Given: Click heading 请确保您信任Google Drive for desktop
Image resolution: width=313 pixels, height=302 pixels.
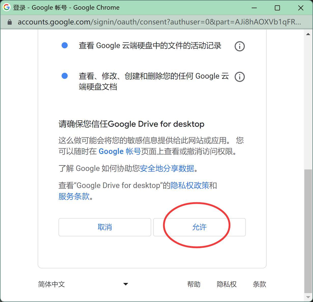Looking at the screenshot, I should click(x=132, y=124).
